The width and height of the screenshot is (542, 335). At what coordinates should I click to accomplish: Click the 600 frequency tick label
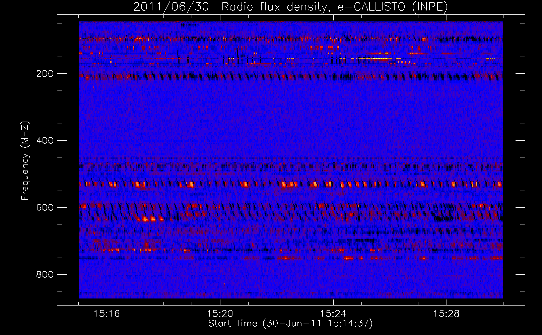point(45,208)
